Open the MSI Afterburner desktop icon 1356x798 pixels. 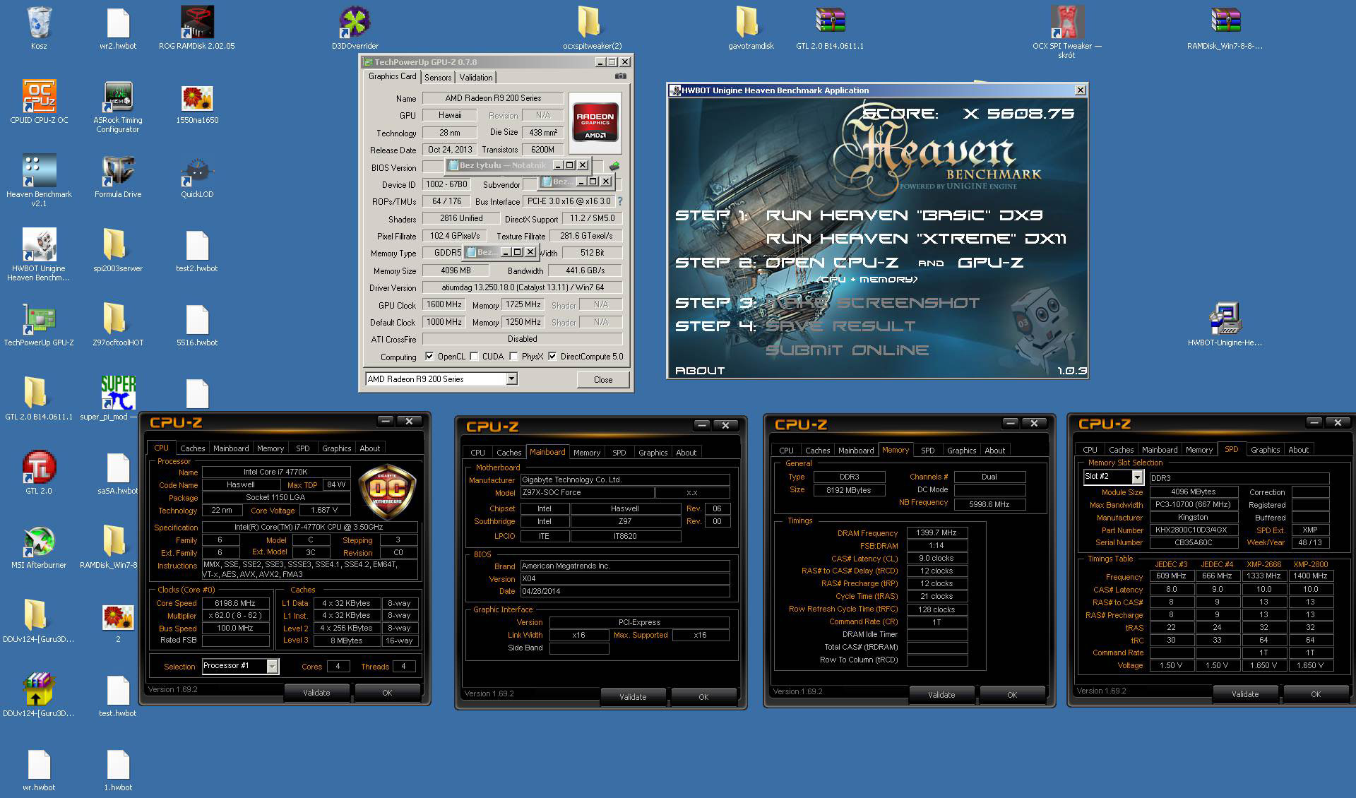pos(39,543)
